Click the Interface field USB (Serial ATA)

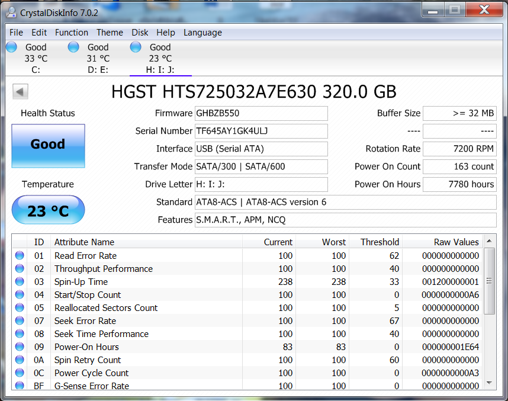tap(261, 149)
